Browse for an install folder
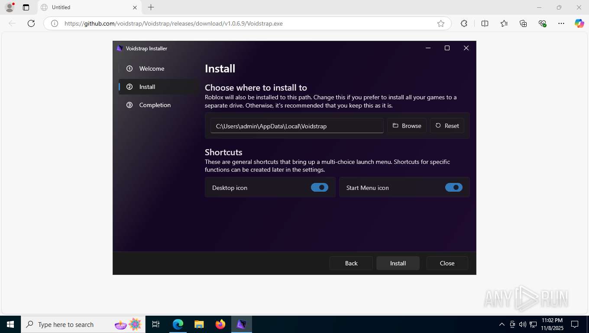Screen dimensions: 589x333 (x=407, y=126)
